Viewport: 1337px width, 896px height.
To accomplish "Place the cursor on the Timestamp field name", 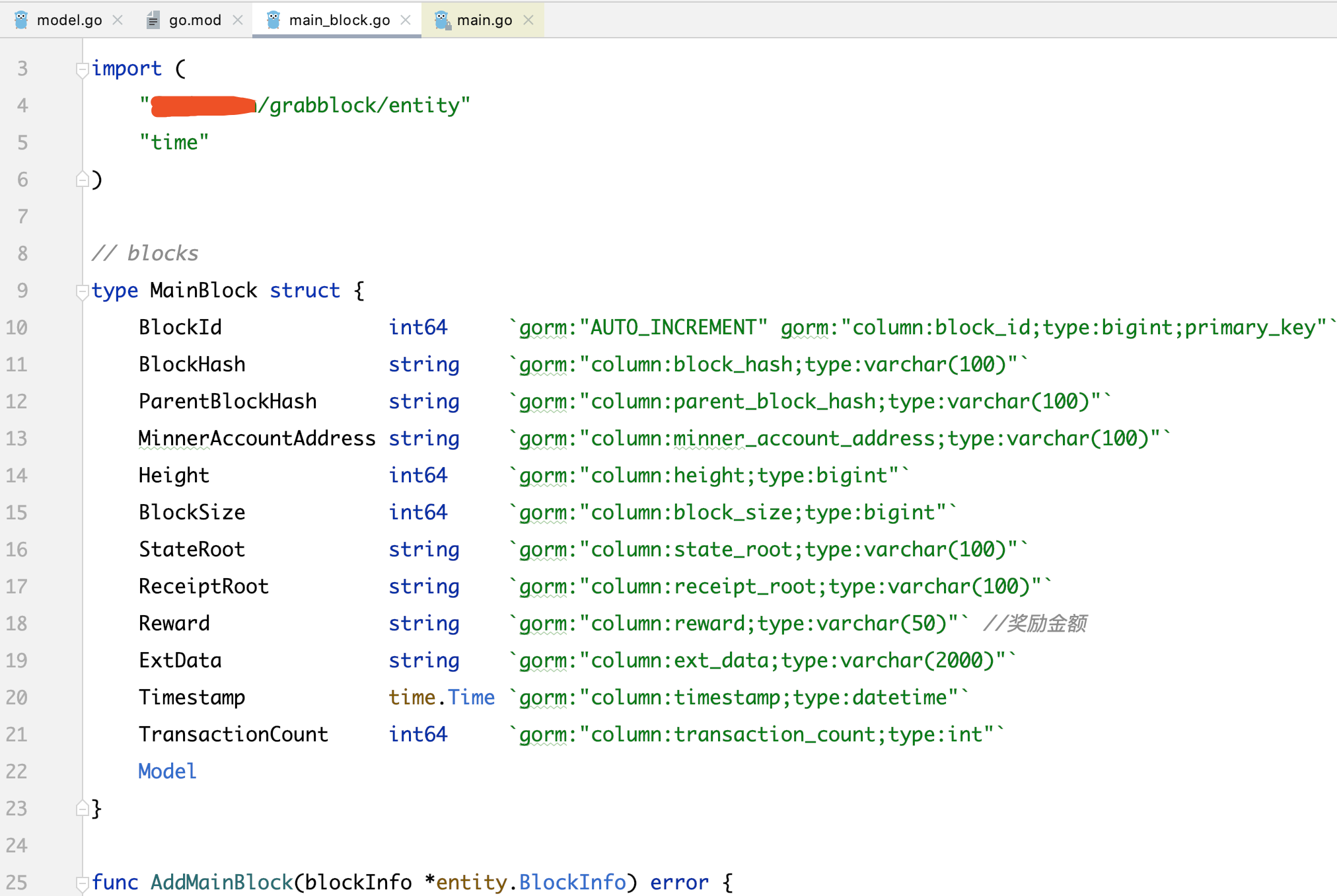I will 192,696.
